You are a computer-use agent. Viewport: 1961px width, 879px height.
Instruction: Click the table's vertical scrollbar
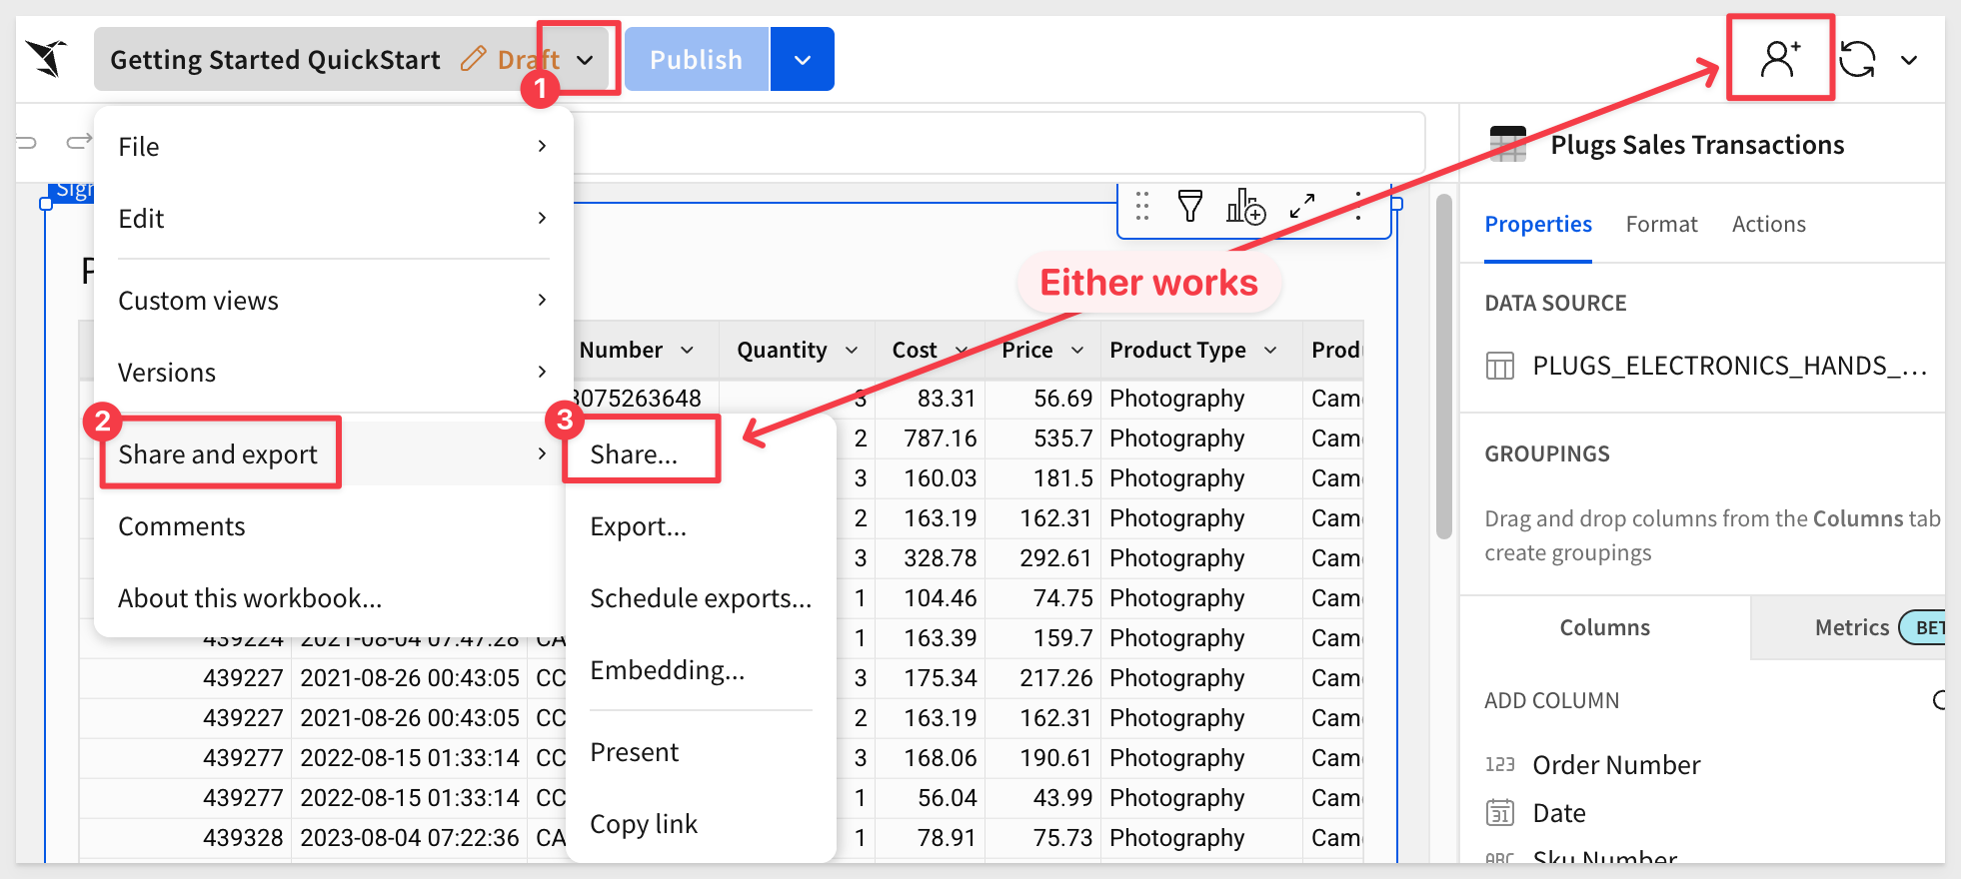[1443, 367]
